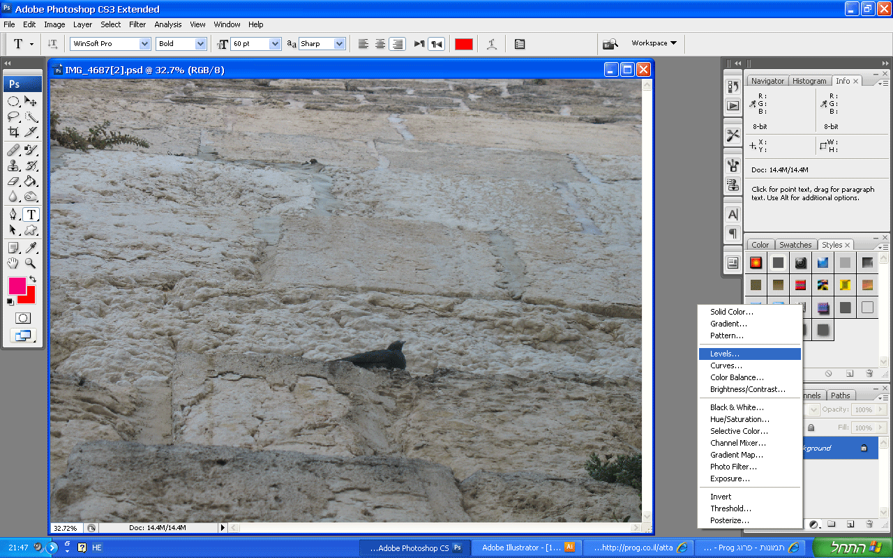This screenshot has height=558, width=893.
Task: Open the Actions panel from the dock
Action: tap(733, 106)
